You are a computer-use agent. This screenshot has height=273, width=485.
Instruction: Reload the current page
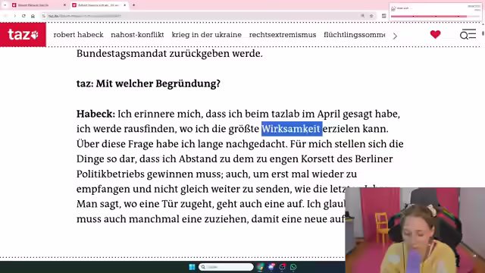click(23, 16)
